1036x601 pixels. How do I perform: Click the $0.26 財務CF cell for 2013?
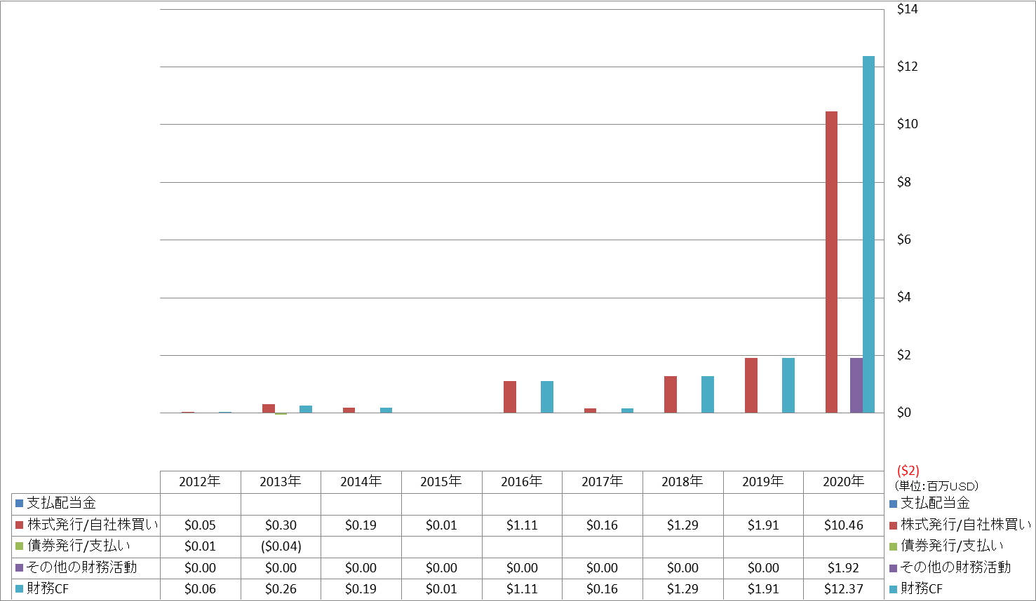coord(281,589)
